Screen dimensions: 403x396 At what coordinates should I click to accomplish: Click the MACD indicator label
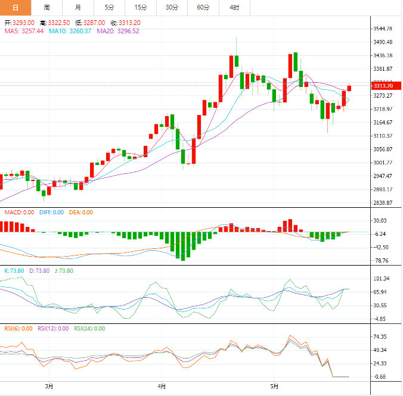pyautogui.click(x=19, y=212)
